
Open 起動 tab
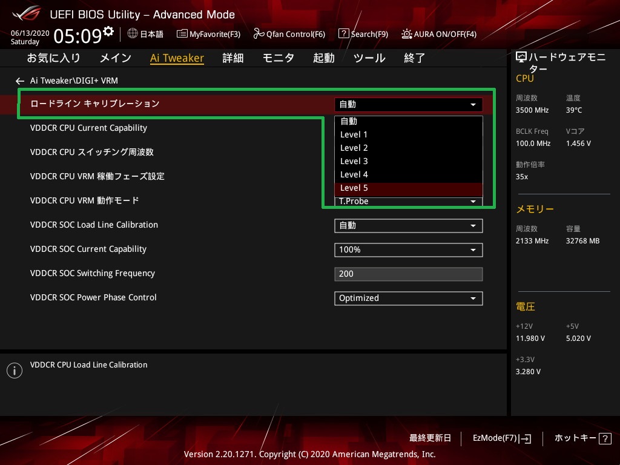(324, 58)
